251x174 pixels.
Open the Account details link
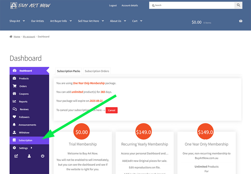(130, 6)
